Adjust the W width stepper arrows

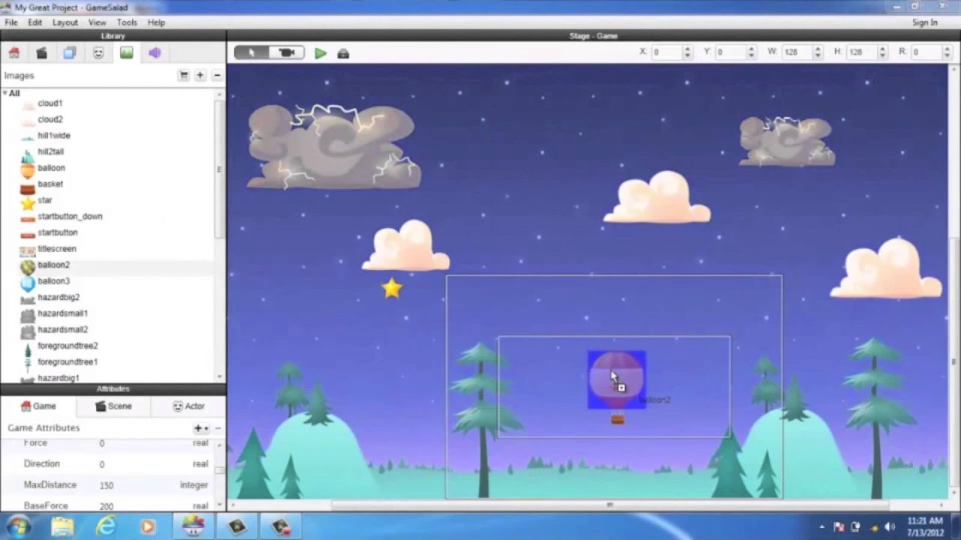[x=816, y=52]
